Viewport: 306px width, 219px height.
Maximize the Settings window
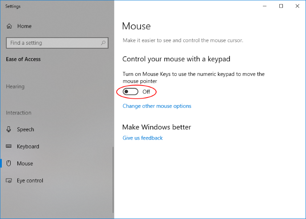[x=281, y=6]
